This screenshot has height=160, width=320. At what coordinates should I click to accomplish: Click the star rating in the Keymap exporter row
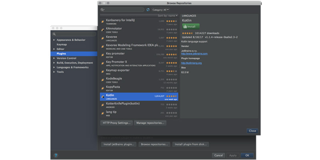tap(172, 71)
